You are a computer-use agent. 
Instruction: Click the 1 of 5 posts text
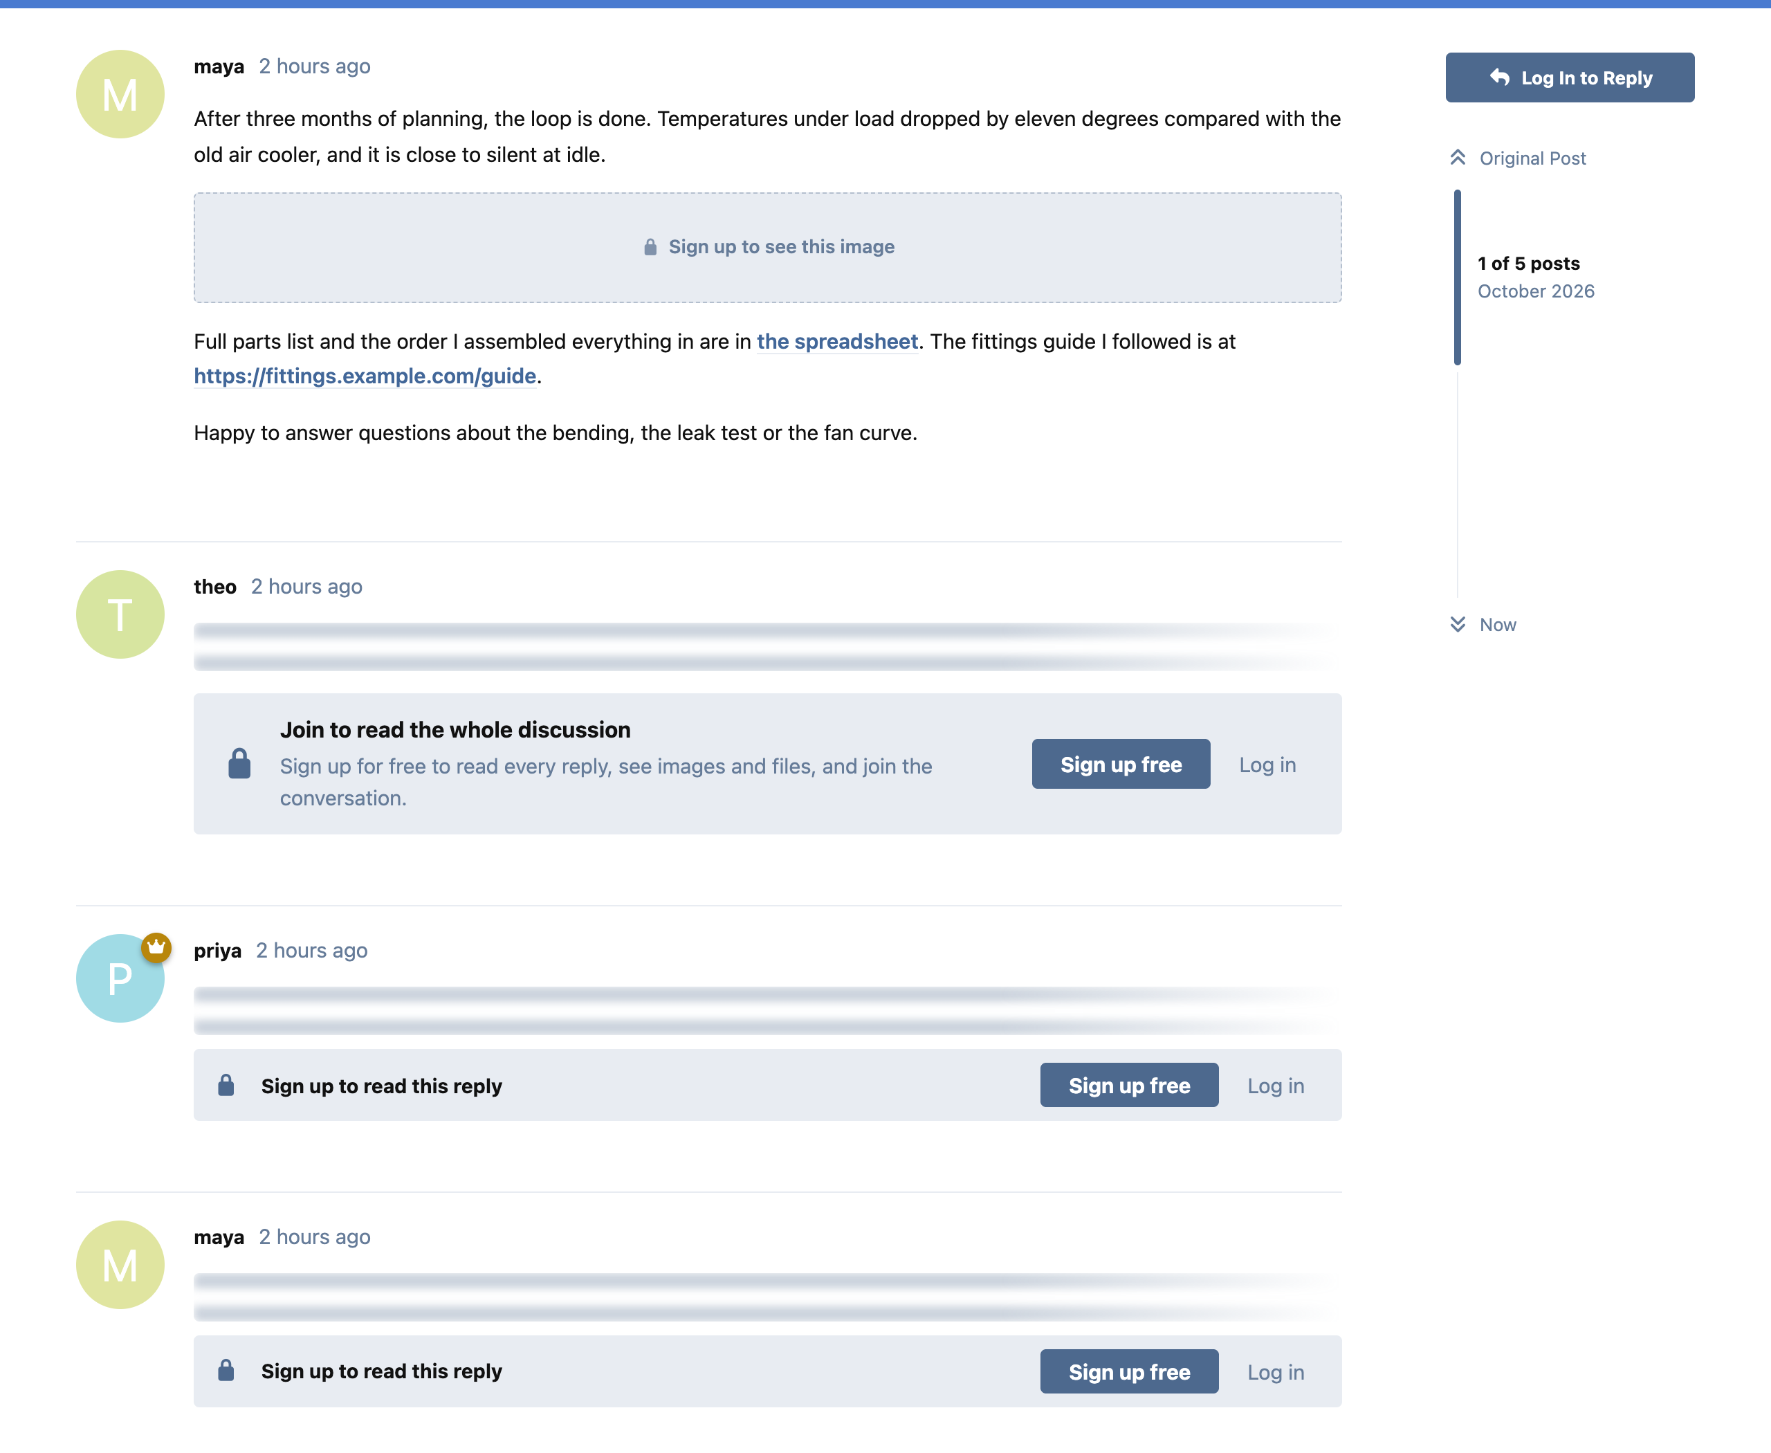coord(1528,264)
